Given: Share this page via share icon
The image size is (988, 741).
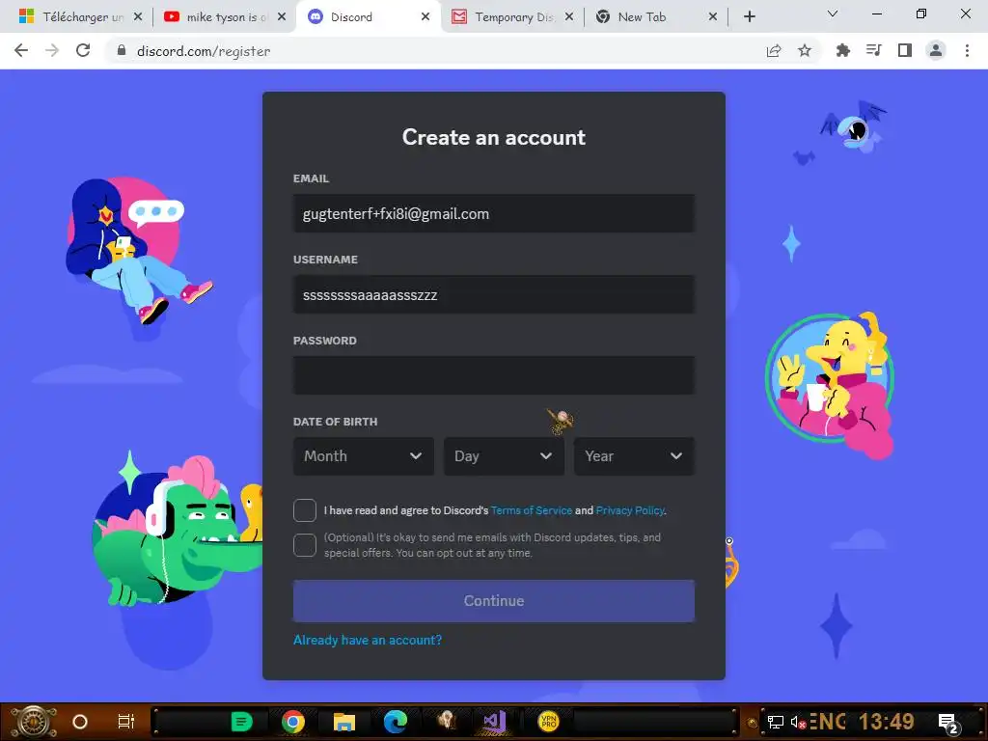Looking at the screenshot, I should (774, 51).
